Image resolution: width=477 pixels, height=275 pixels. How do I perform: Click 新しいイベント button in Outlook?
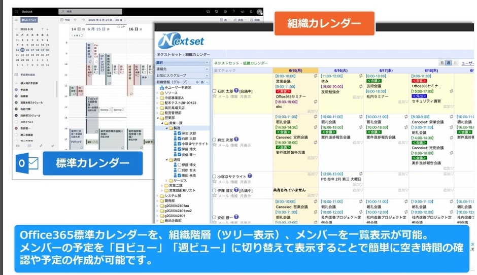(x=29, y=20)
